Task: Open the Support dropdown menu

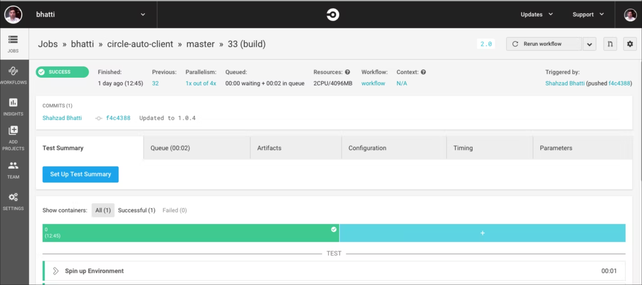Action: [x=588, y=15]
